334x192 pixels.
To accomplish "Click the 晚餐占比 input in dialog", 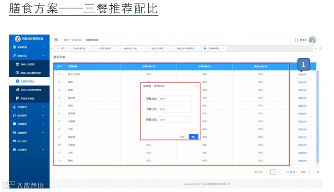I will coord(175,120).
